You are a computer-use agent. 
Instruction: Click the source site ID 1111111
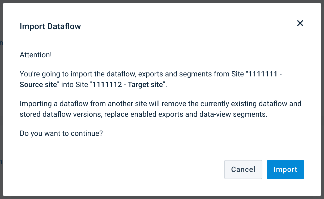tap(263, 74)
